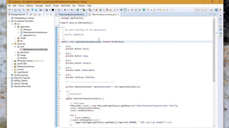Open the New file dropdown arrow
The height and width of the screenshot is (128, 229).
pos(12,10)
